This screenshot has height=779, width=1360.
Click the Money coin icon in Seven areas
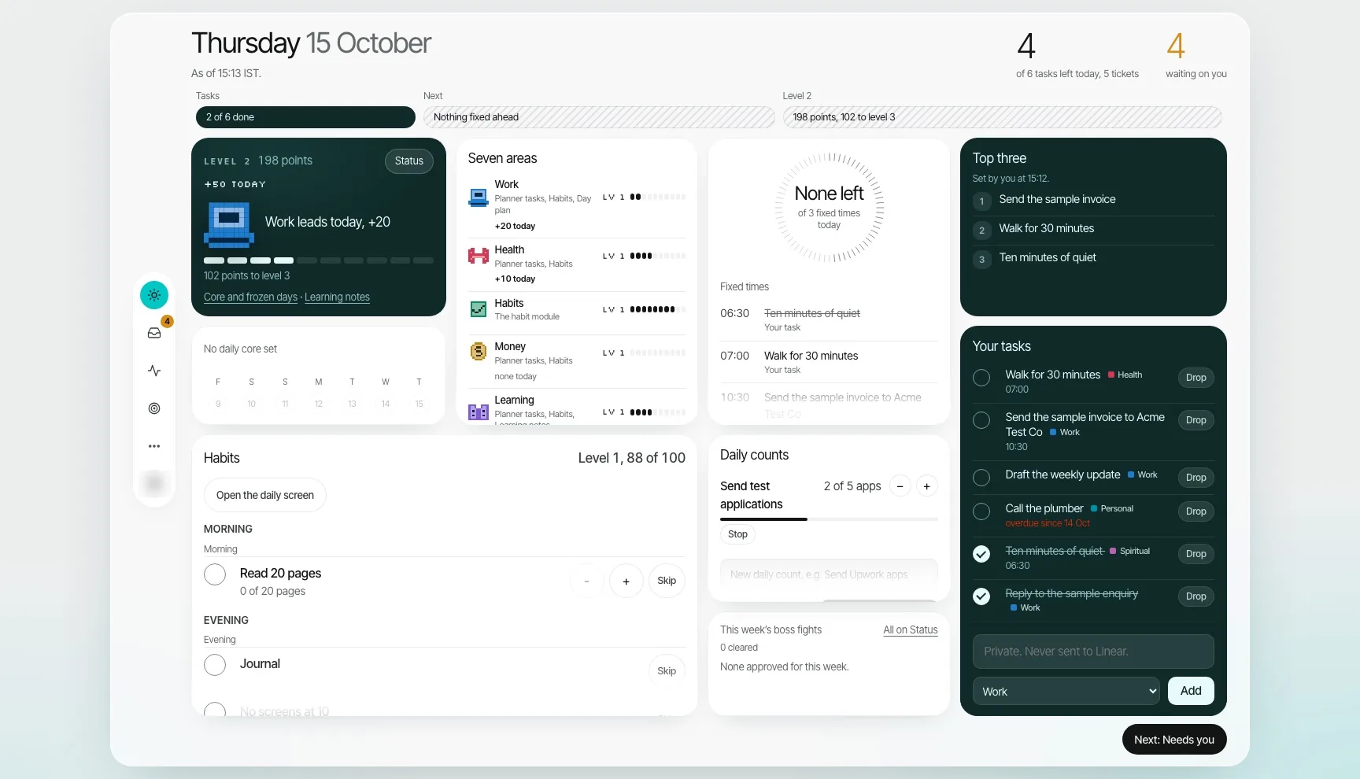[479, 352]
